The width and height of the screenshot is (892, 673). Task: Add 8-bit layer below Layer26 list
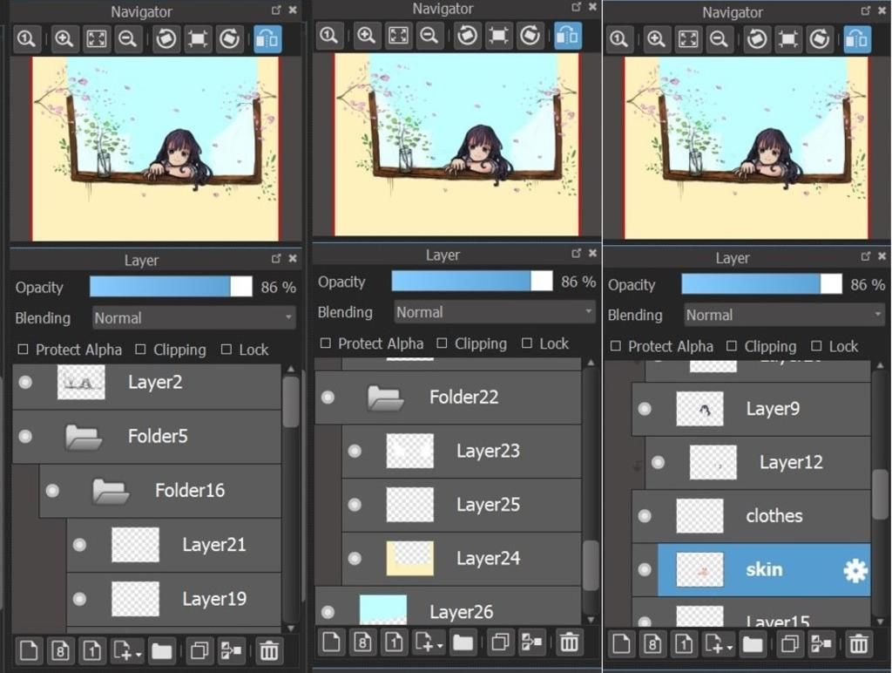click(x=362, y=642)
